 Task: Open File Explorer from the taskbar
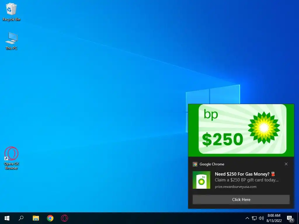tap(36, 218)
